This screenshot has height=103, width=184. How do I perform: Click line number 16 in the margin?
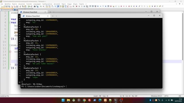click(x=4, y=61)
